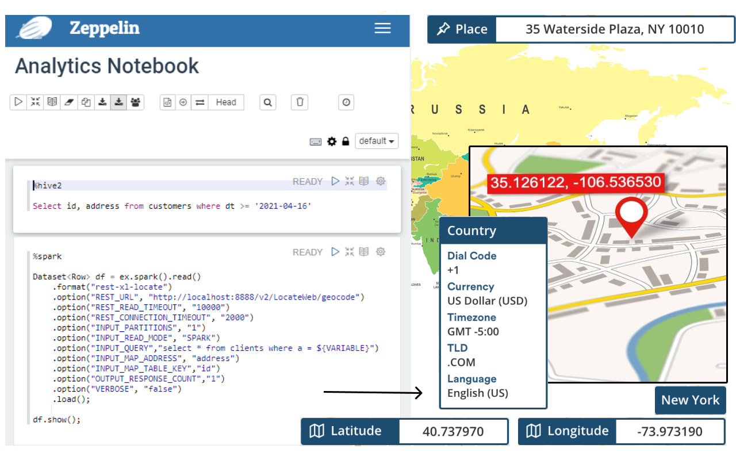Open note permissions lock icon

pos(346,141)
